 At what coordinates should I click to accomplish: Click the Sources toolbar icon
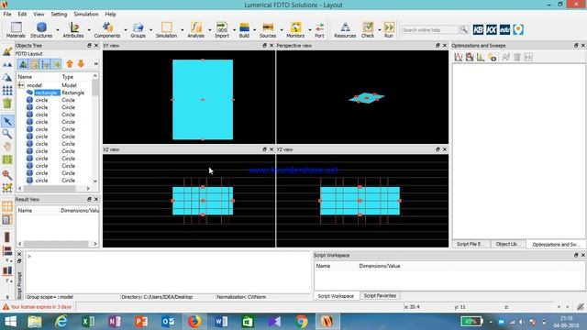268,29
